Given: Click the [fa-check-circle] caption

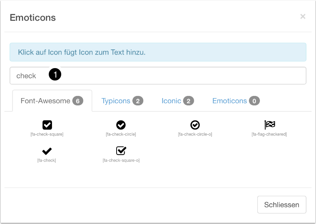Looking at the screenshot, I should point(121,134).
